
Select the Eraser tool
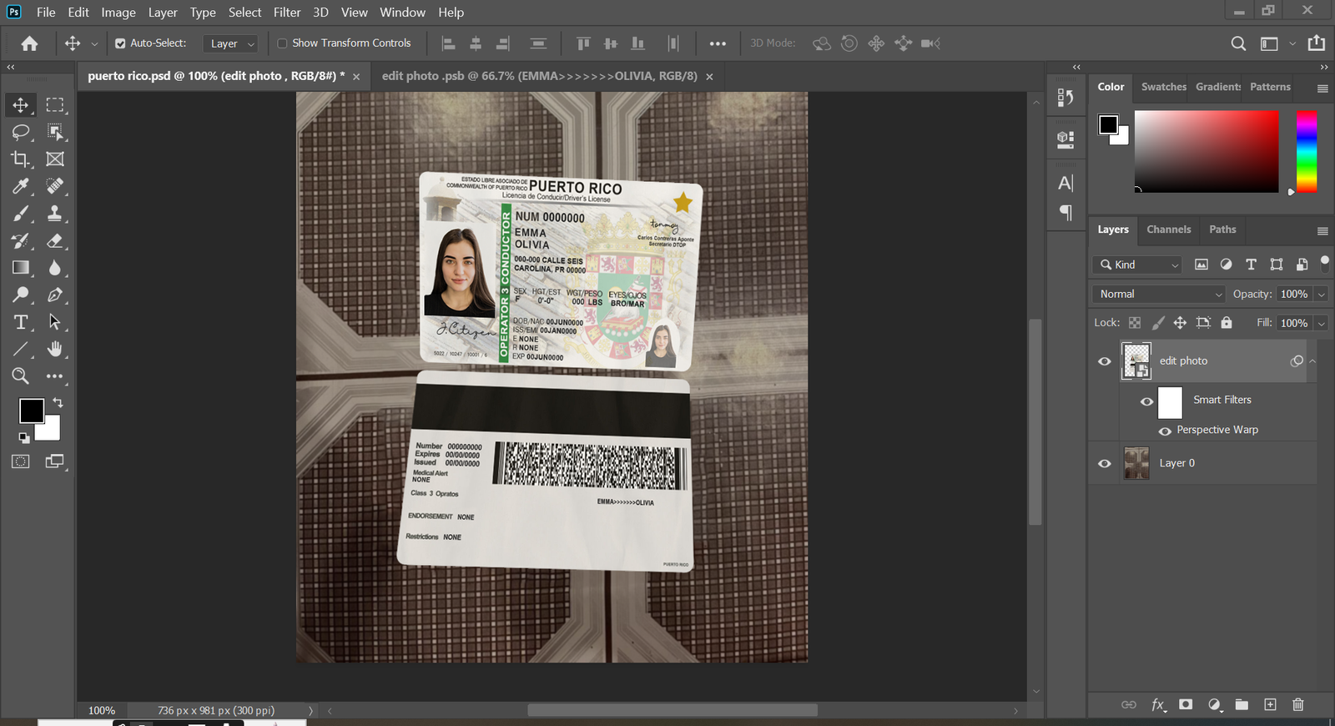(x=55, y=241)
